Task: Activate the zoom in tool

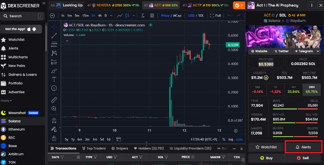Action: pos(54,109)
